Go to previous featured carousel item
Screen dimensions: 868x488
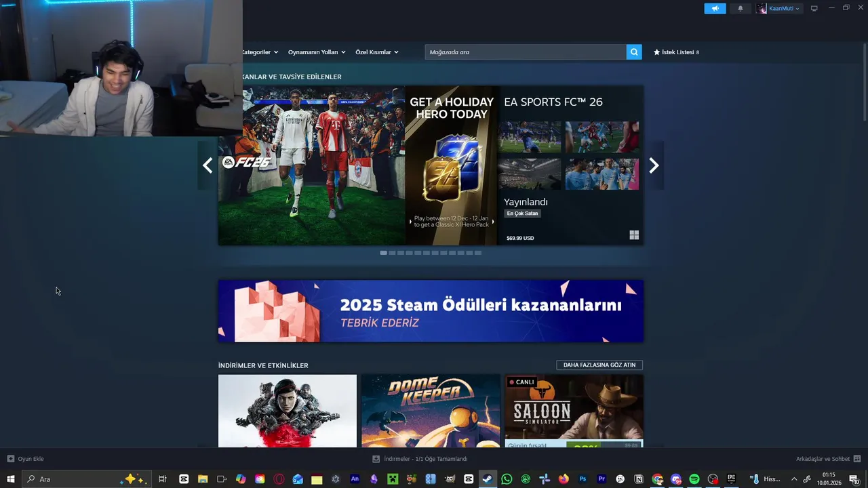[208, 165]
